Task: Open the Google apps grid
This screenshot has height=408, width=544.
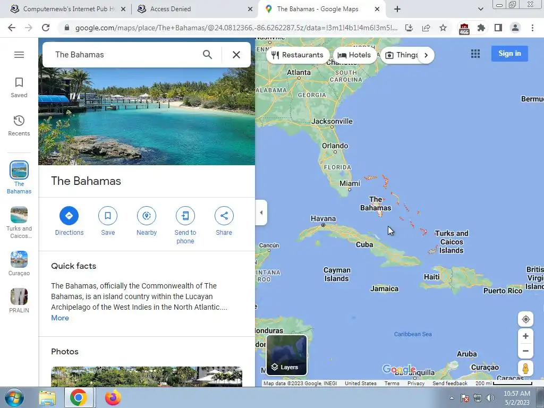Action: [475, 54]
